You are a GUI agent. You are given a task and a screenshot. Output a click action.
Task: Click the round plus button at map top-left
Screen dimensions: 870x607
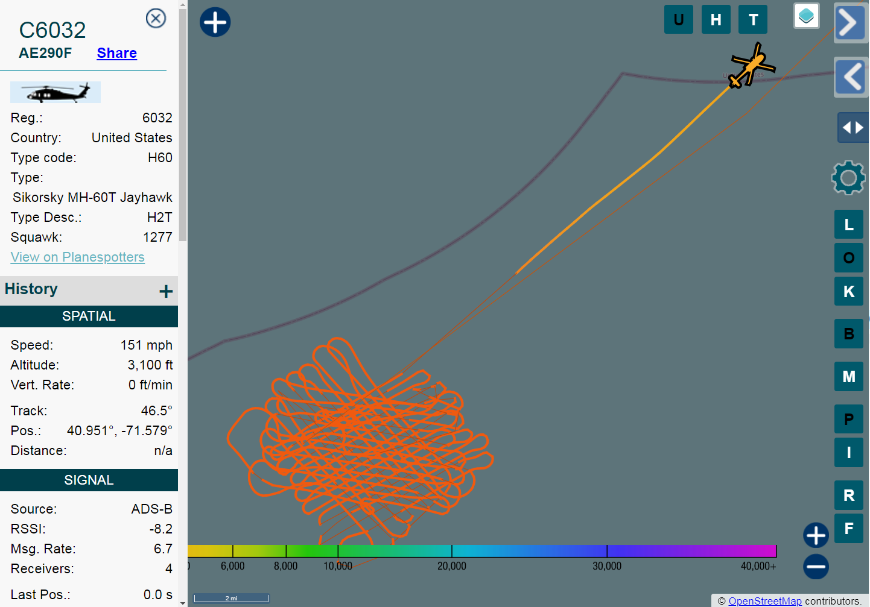(x=215, y=22)
